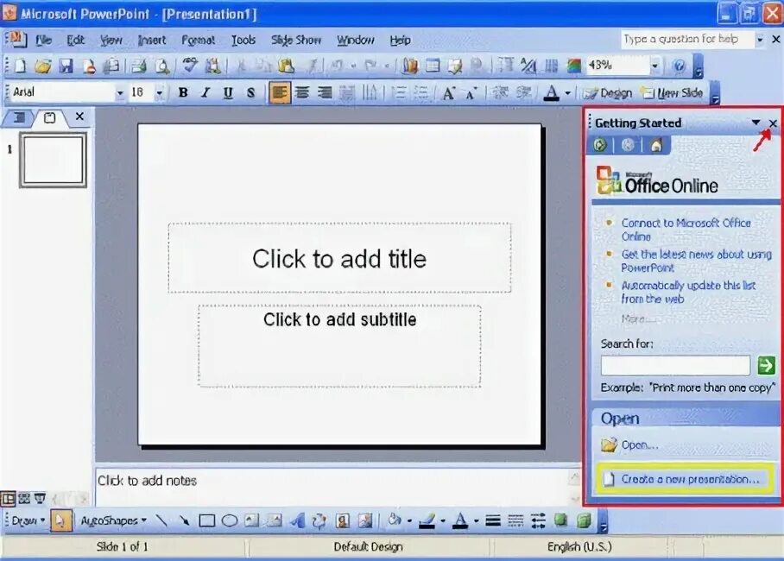Select the Line drawing tool

point(161,520)
